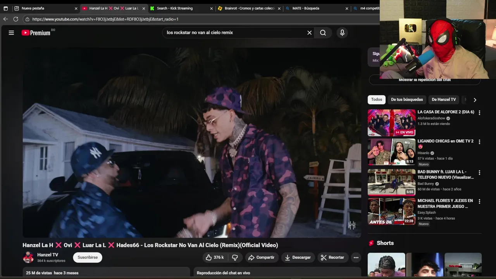The height and width of the screenshot is (279, 496).
Task: Open BAD BUNNY ft. LUAR LA L title
Action: tap(446, 174)
